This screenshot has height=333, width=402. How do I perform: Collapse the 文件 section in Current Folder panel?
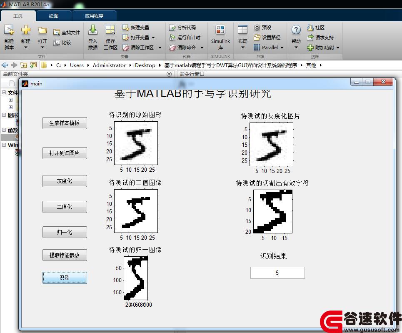pos(4,93)
